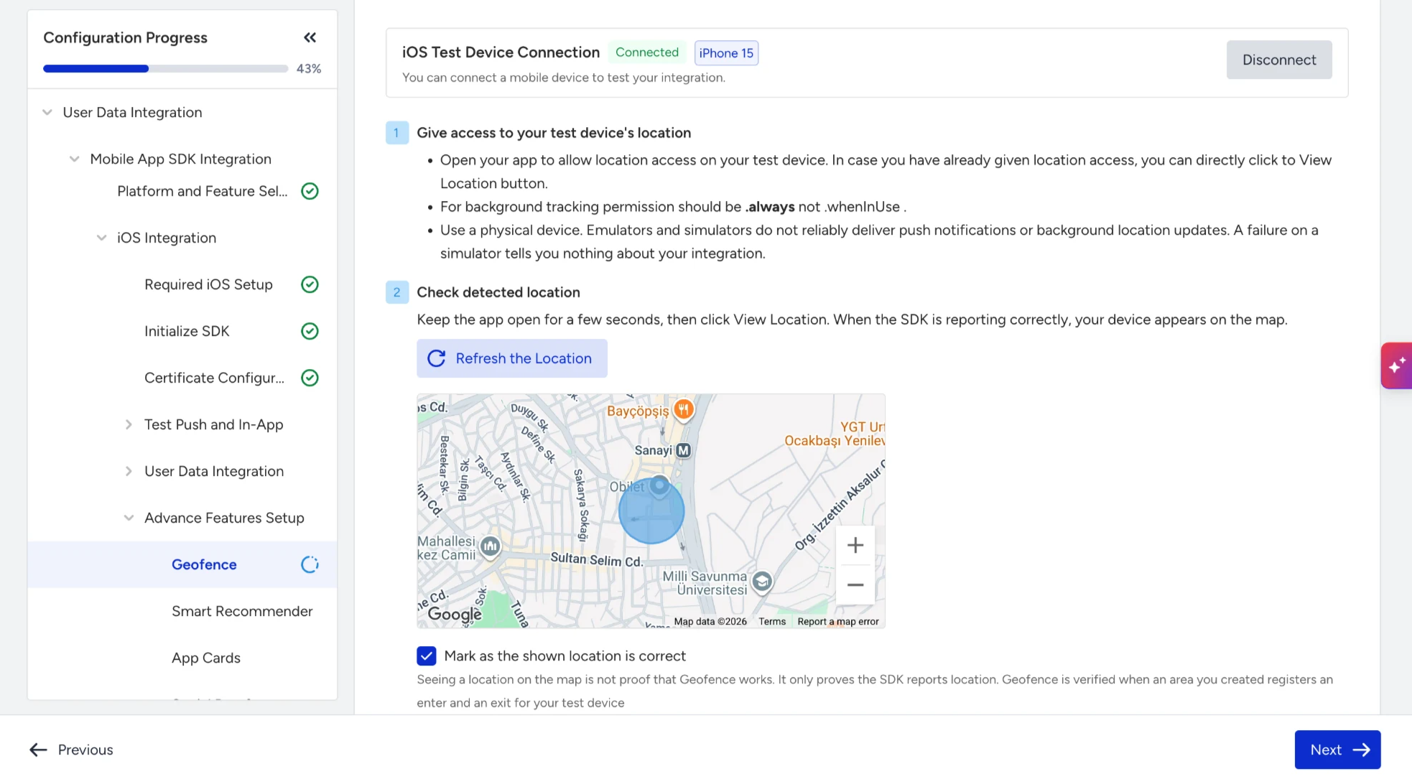
Task: Click the Milli Savunma Üniversitesi map marker
Action: coord(762,582)
